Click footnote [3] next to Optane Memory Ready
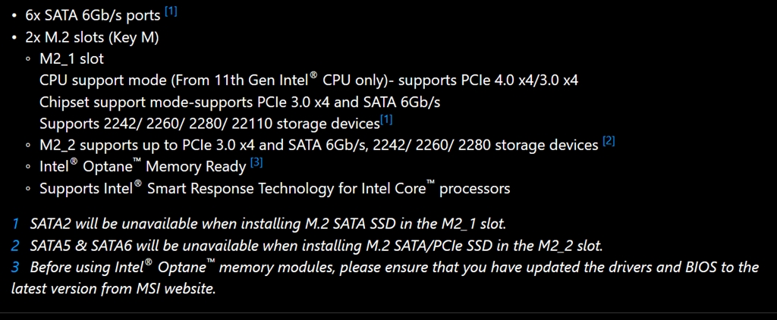 pyautogui.click(x=256, y=162)
